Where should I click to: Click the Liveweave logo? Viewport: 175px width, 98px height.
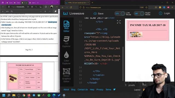[74, 13]
